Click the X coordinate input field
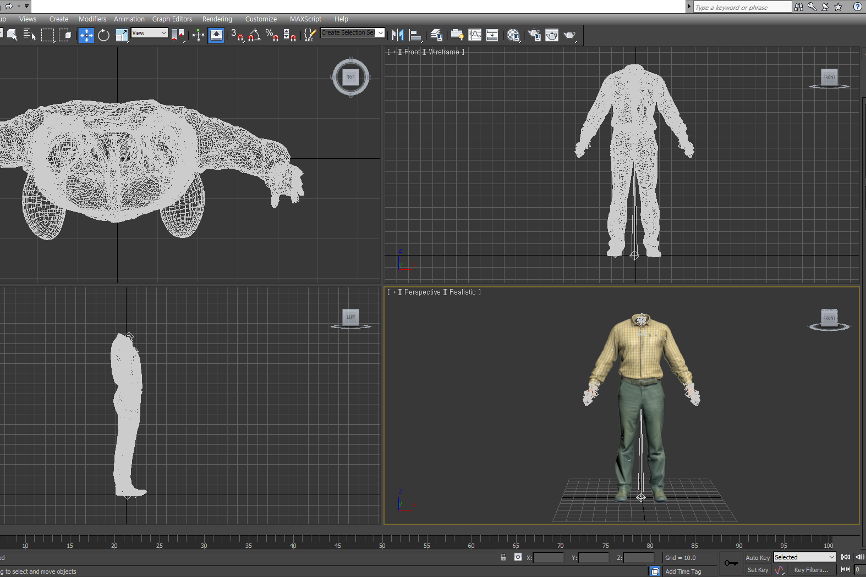Image resolution: width=866 pixels, height=577 pixels. [549, 558]
